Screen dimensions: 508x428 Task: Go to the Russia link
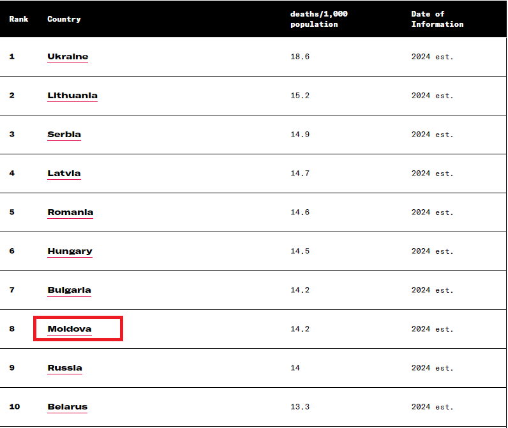pos(64,368)
